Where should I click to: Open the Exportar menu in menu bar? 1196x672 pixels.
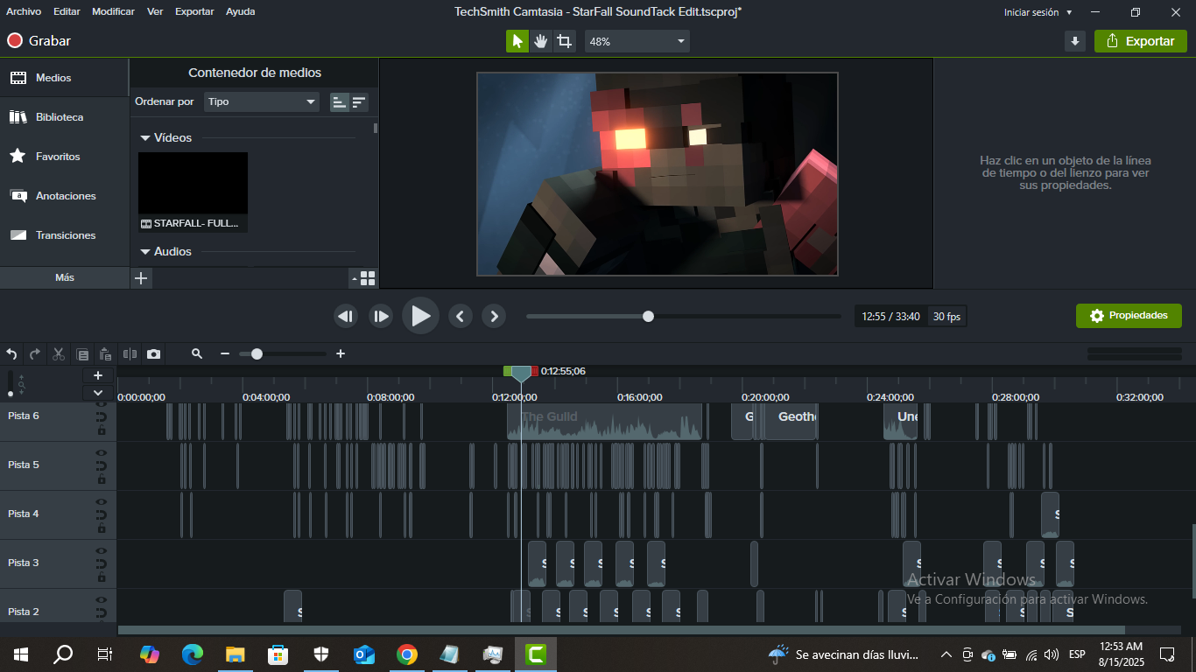(x=193, y=11)
